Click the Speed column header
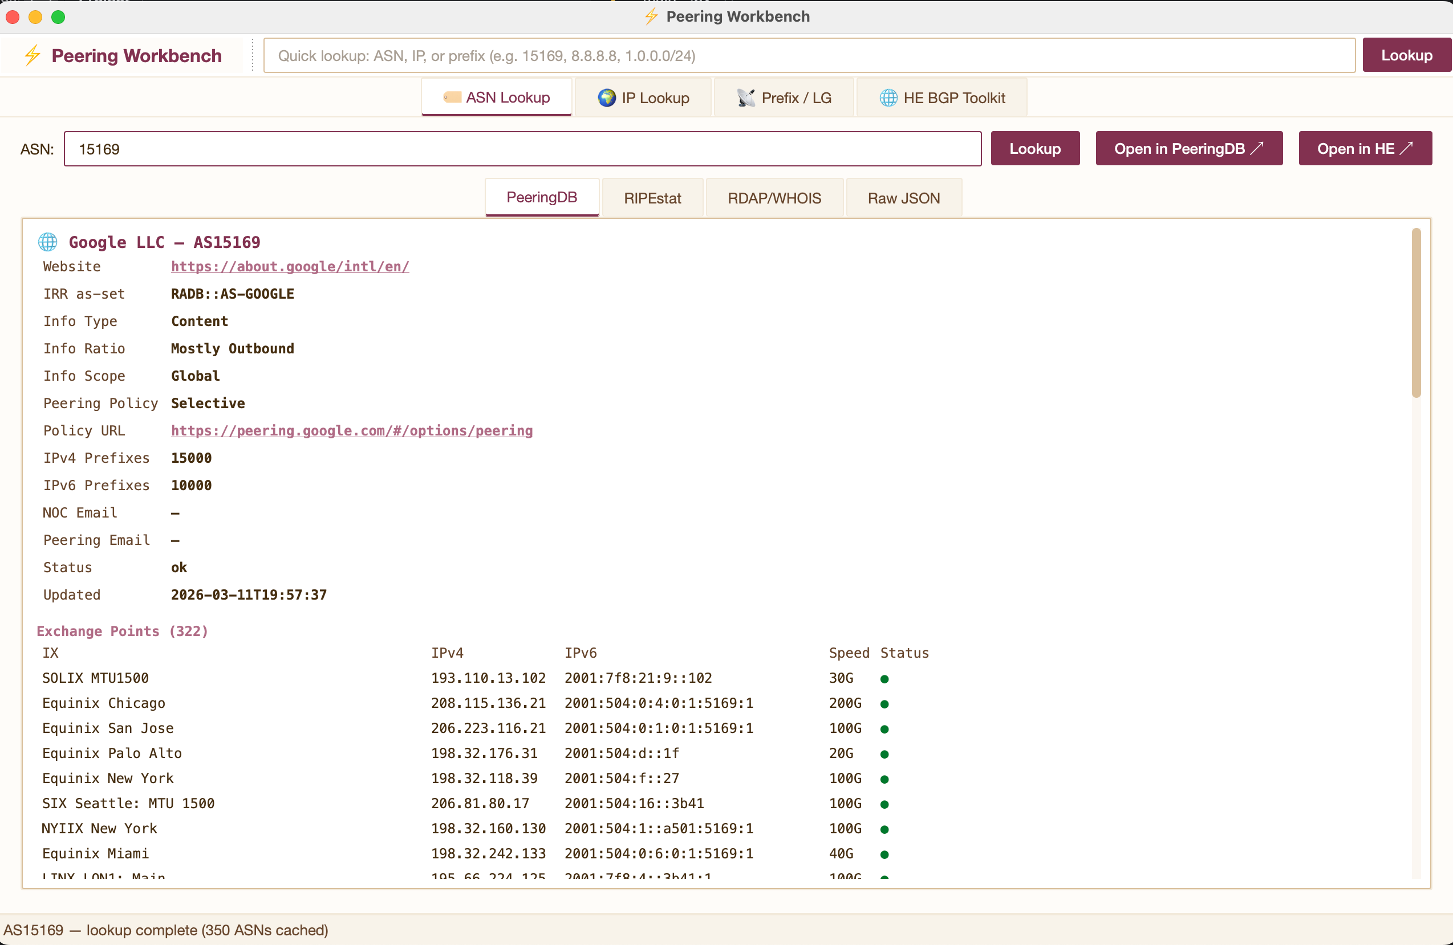The width and height of the screenshot is (1453, 945). click(849, 653)
